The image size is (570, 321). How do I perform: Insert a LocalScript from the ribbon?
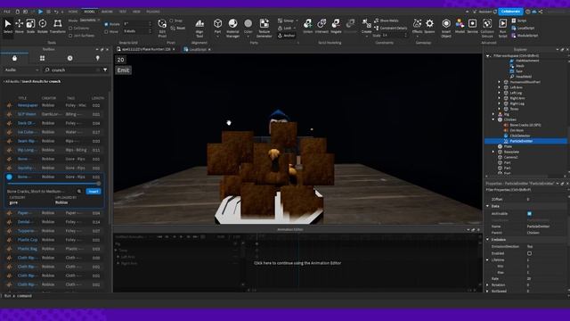click(x=523, y=28)
